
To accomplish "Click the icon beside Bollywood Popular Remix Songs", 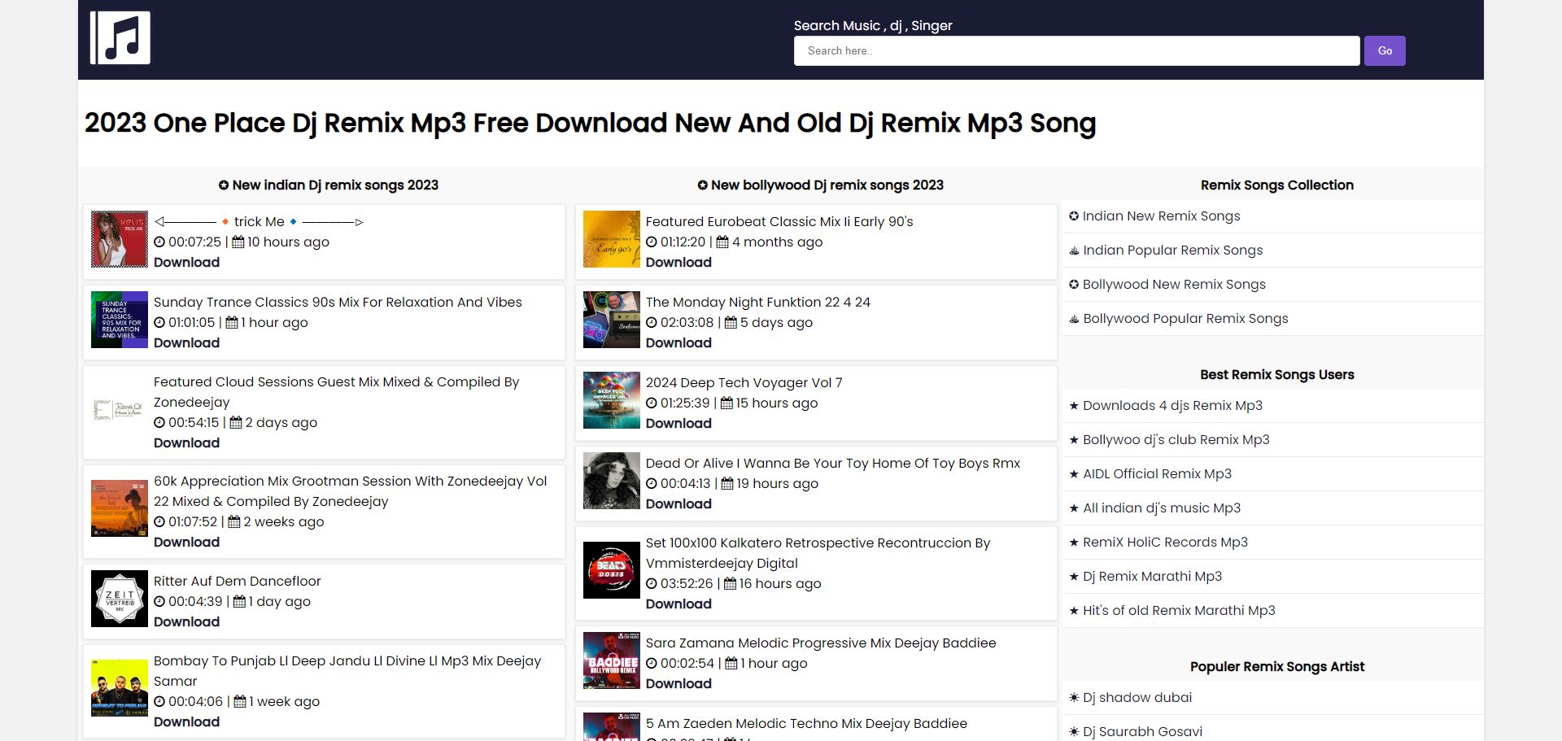I will tap(1074, 319).
